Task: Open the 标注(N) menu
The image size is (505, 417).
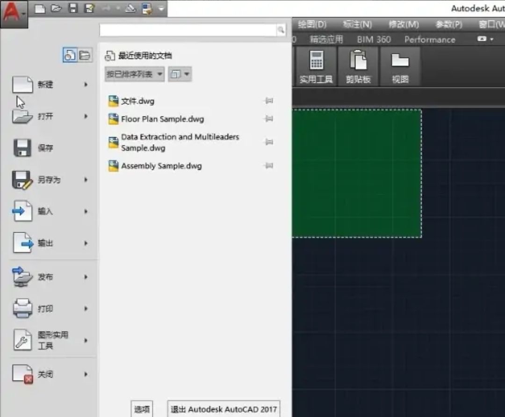Action: point(357,24)
